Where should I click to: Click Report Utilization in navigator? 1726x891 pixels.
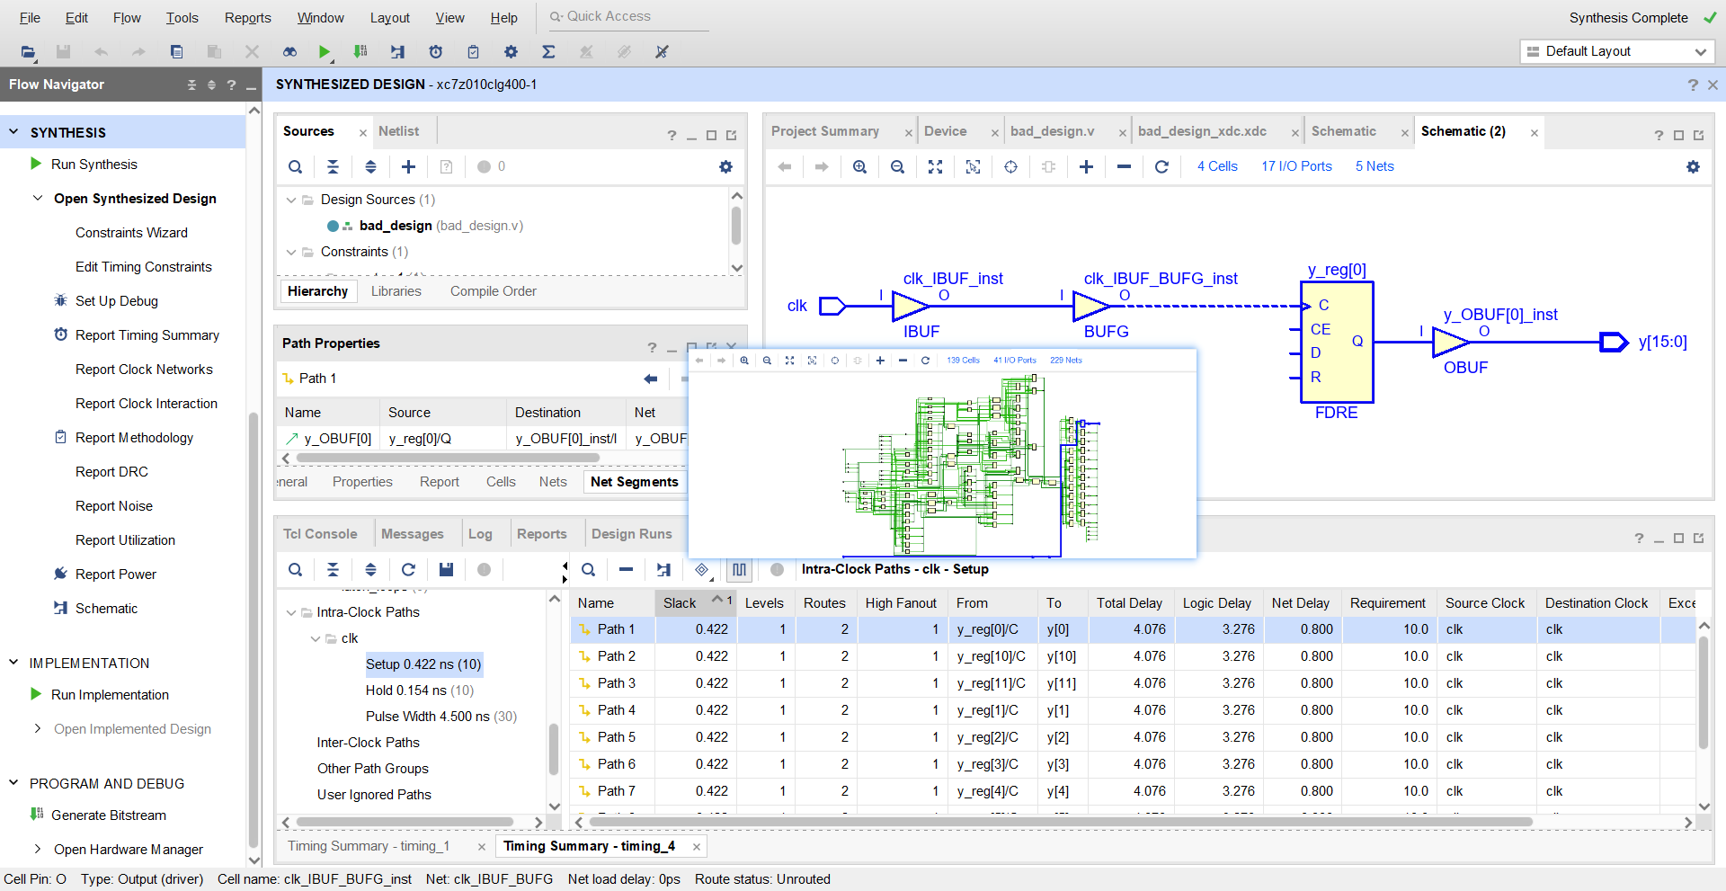(125, 540)
